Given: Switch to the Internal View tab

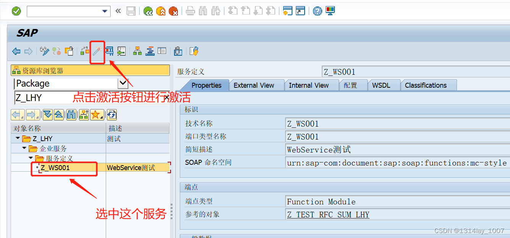Looking at the screenshot, I should [x=309, y=85].
